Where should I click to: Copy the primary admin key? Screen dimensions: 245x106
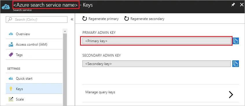coord(236,41)
